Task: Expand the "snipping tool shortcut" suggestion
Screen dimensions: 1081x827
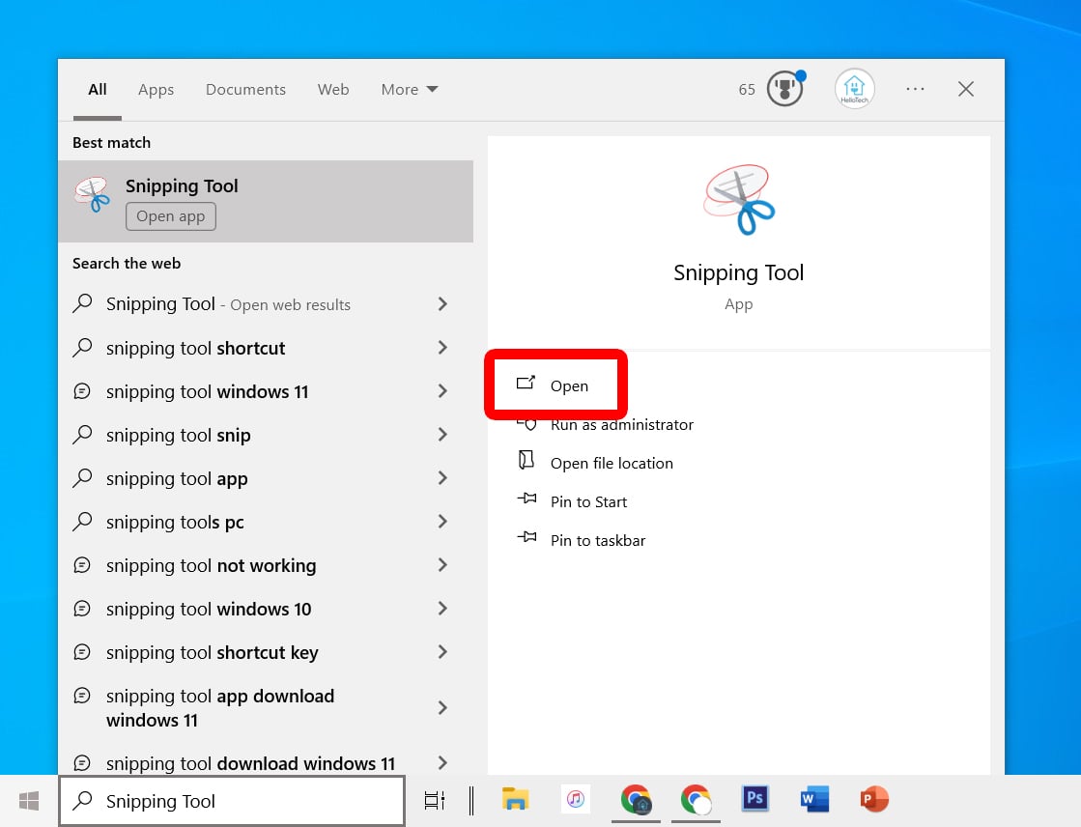Action: coord(442,348)
